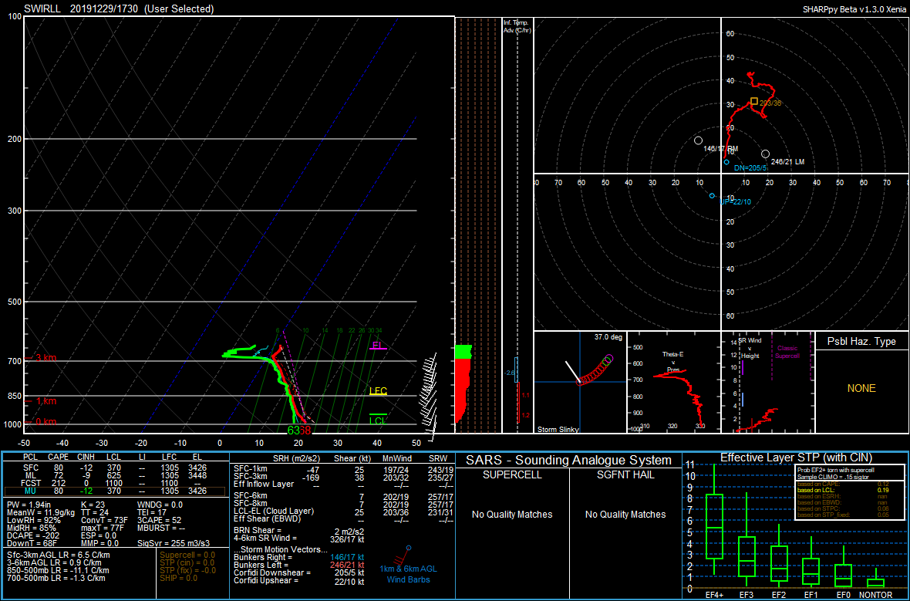Click the orange mean wind square on hodograph
Screen dimensions: 910x601
click(x=754, y=101)
